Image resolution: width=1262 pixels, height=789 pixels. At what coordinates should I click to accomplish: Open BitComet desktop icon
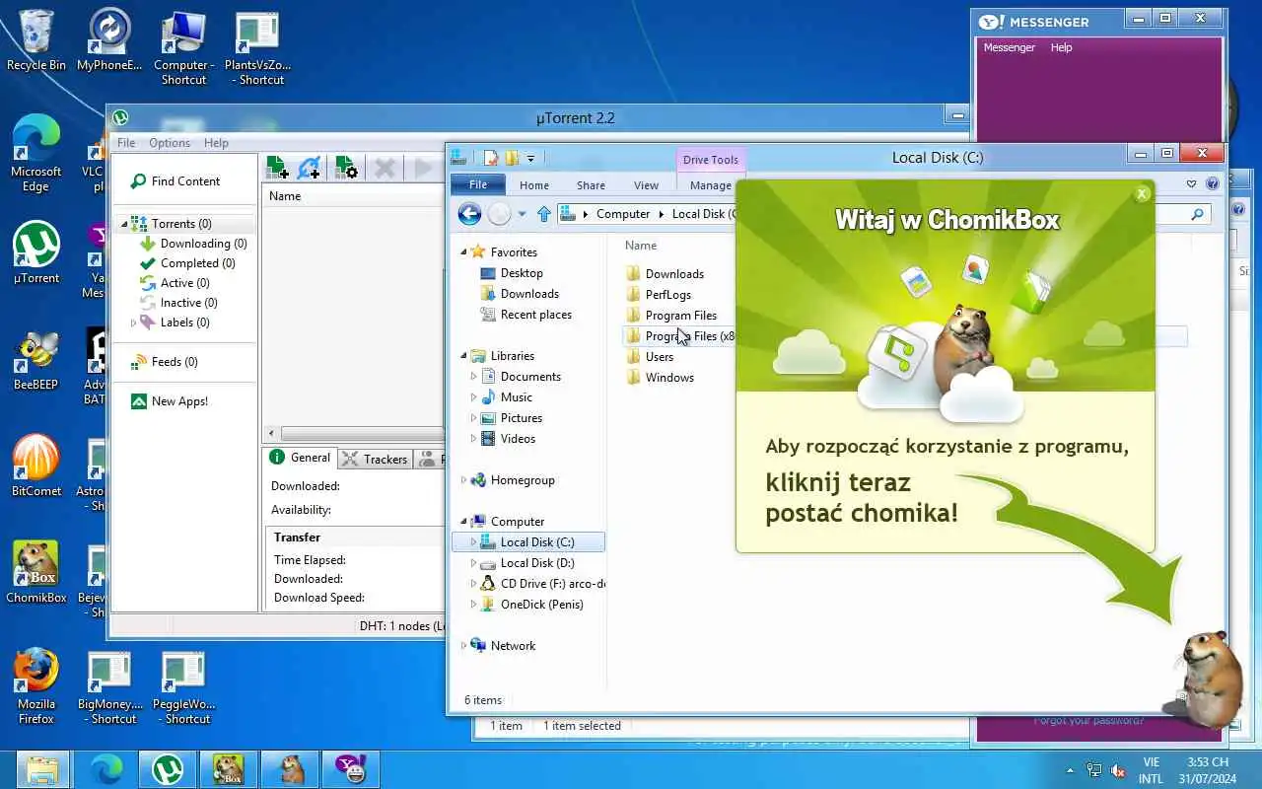pos(36,466)
